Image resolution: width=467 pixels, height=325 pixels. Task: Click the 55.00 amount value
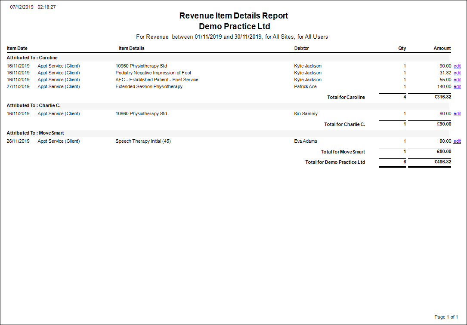pyautogui.click(x=445, y=80)
